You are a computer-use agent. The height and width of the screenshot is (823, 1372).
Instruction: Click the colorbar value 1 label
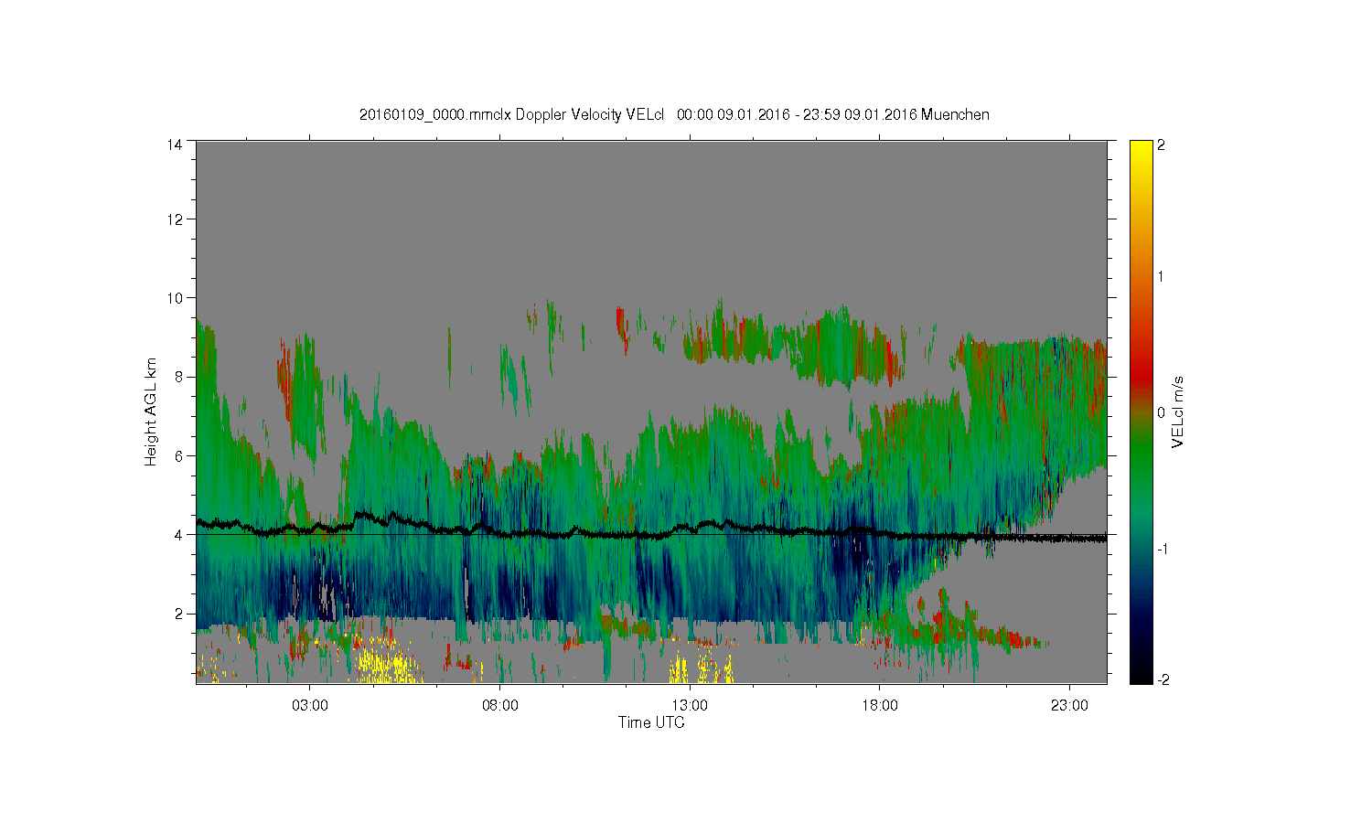[1161, 276]
